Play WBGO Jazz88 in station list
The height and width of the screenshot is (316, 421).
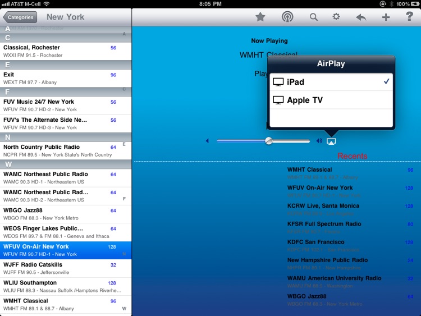66,214
